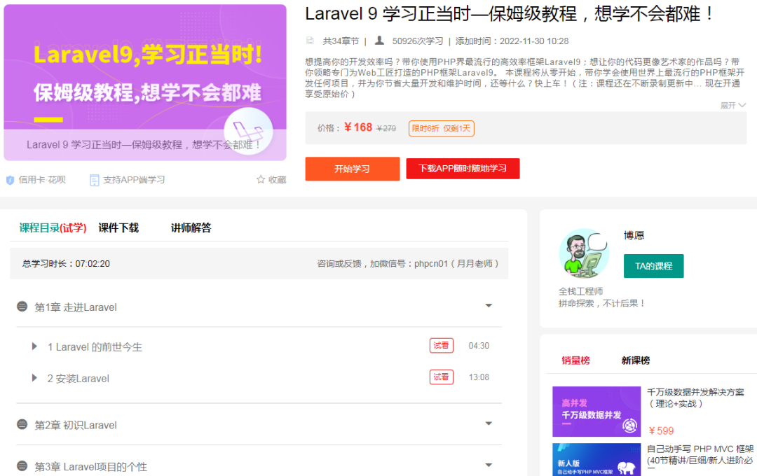757x476 pixels.
Task: Expand chapter 第3章 Laravel项目的个性 arrow
Action: [x=489, y=465]
